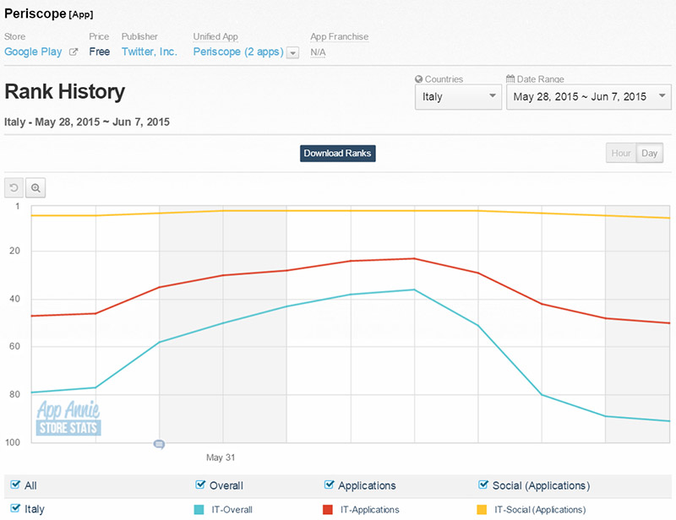Click the Download Ranks button
Viewport: 676px width, 520px height.
(x=337, y=154)
